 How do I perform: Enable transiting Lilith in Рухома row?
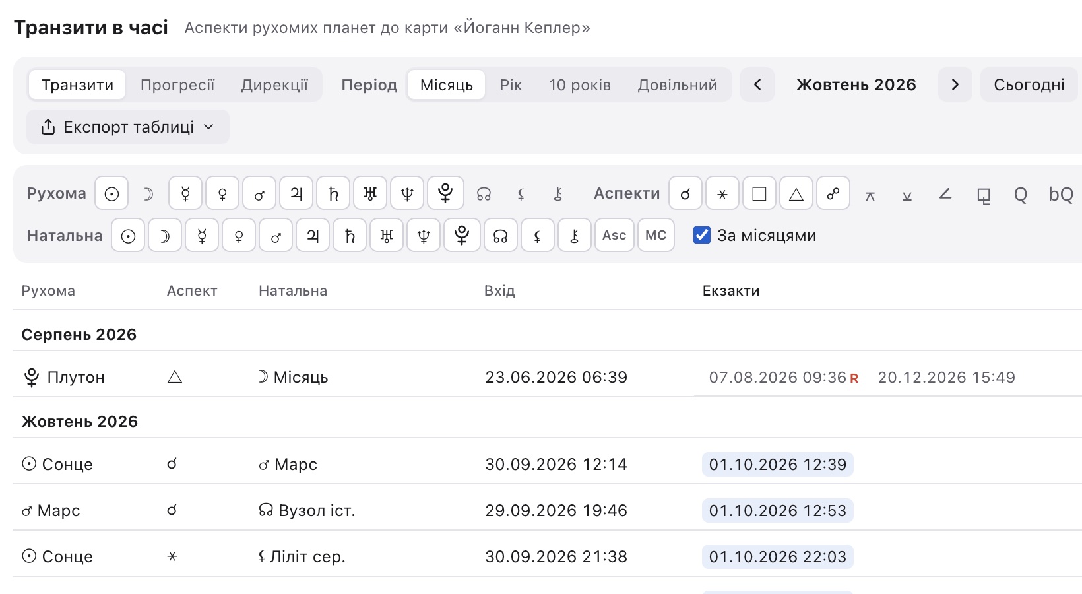tap(521, 193)
